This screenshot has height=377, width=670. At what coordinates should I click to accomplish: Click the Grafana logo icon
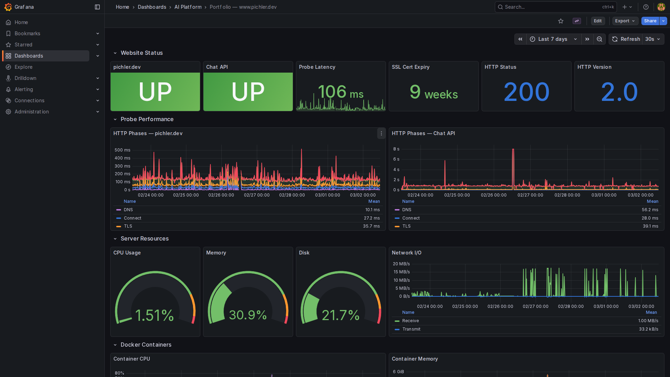pyautogui.click(x=8, y=7)
